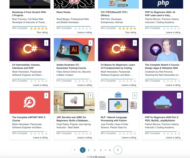The width and height of the screenshot is (190, 158).
Task: Click star rating on C# Basics for Beginners card
Action: tap(127, 81)
